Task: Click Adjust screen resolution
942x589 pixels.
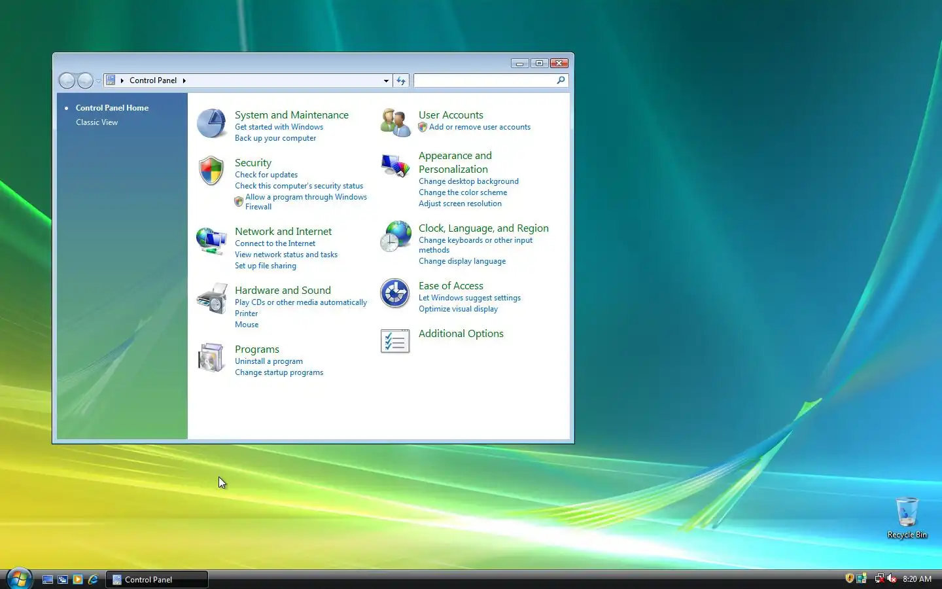Action: pyautogui.click(x=460, y=204)
